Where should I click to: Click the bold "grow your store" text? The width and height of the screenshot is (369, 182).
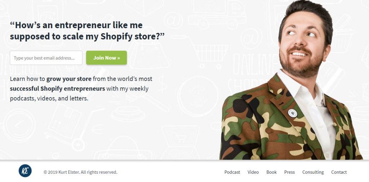(x=69, y=79)
